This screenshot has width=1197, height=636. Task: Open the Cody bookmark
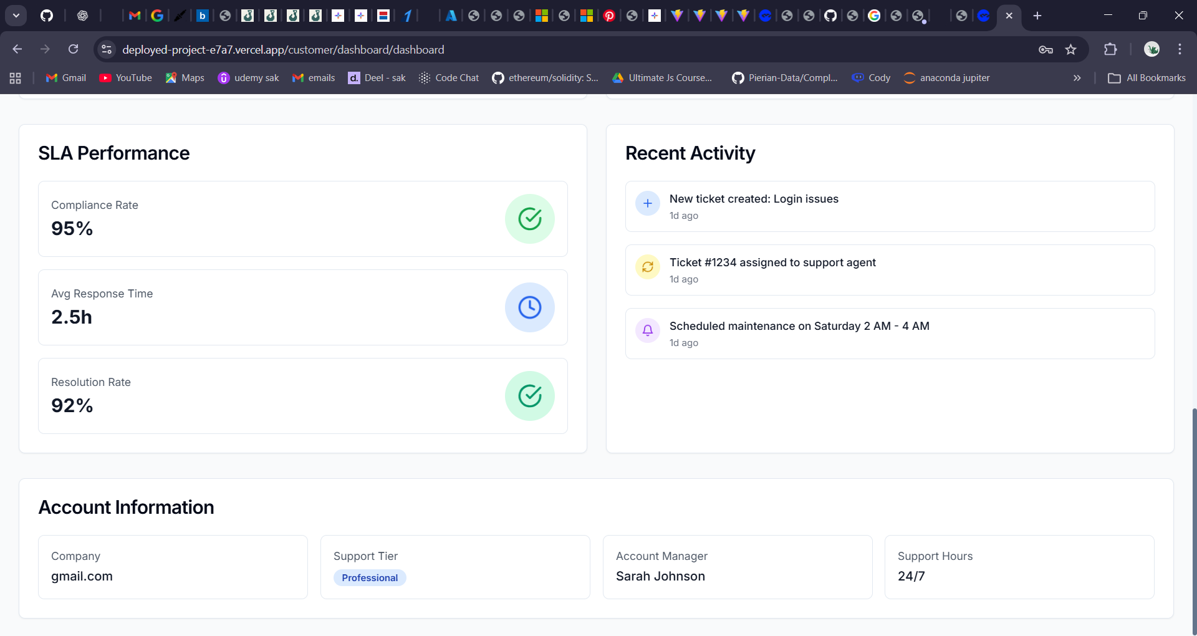click(871, 78)
